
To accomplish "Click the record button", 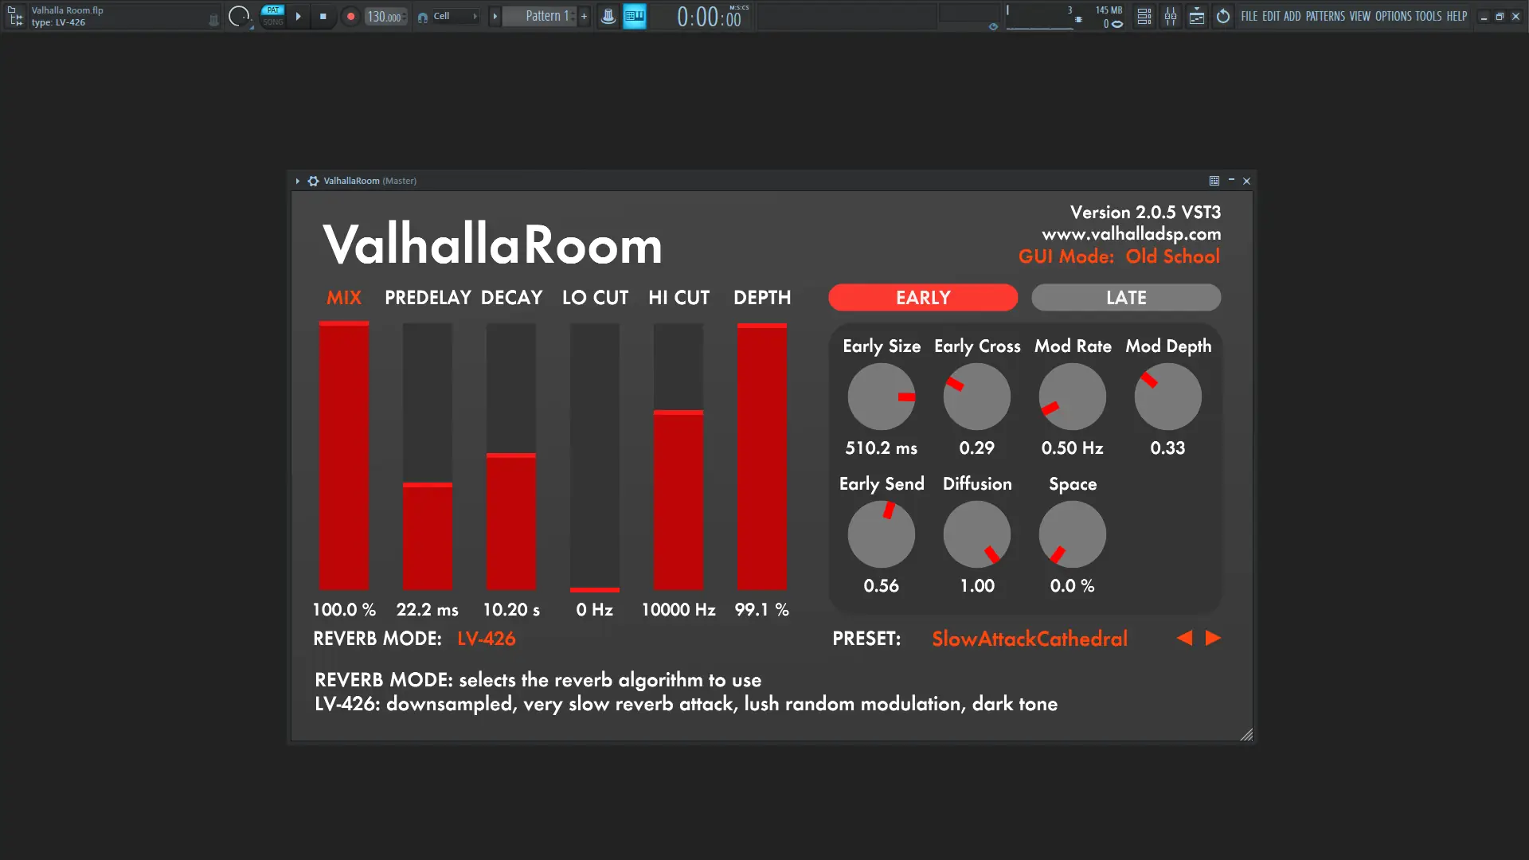I will (350, 16).
